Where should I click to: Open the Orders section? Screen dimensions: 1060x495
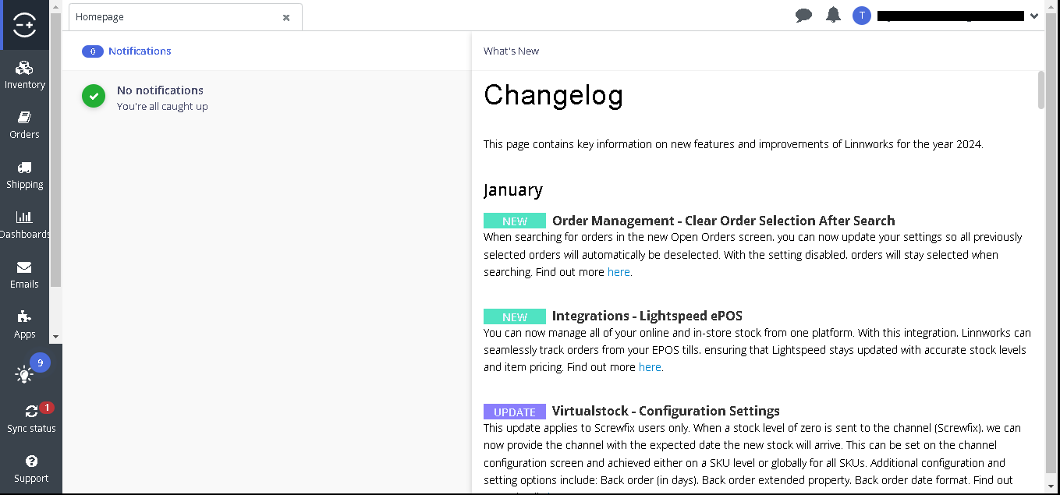[x=25, y=125]
